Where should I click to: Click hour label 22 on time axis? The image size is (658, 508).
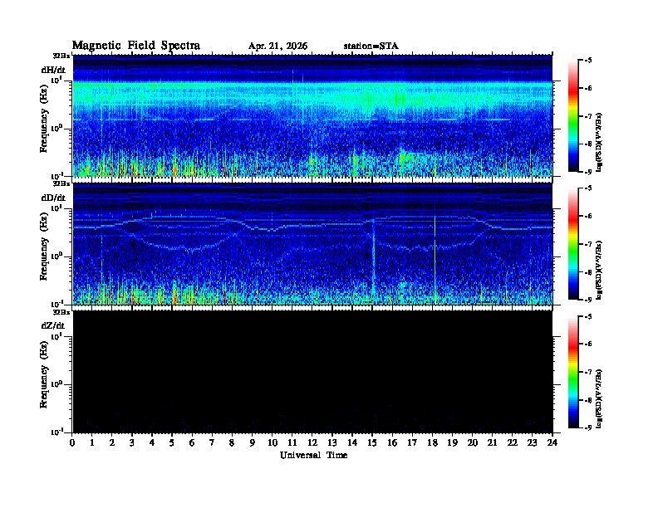[513, 442]
